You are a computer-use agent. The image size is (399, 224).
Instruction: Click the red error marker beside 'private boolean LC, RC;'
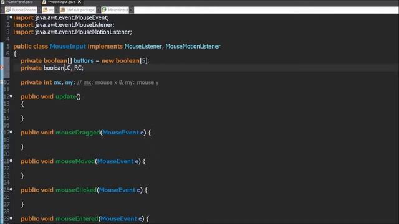click(x=1, y=68)
